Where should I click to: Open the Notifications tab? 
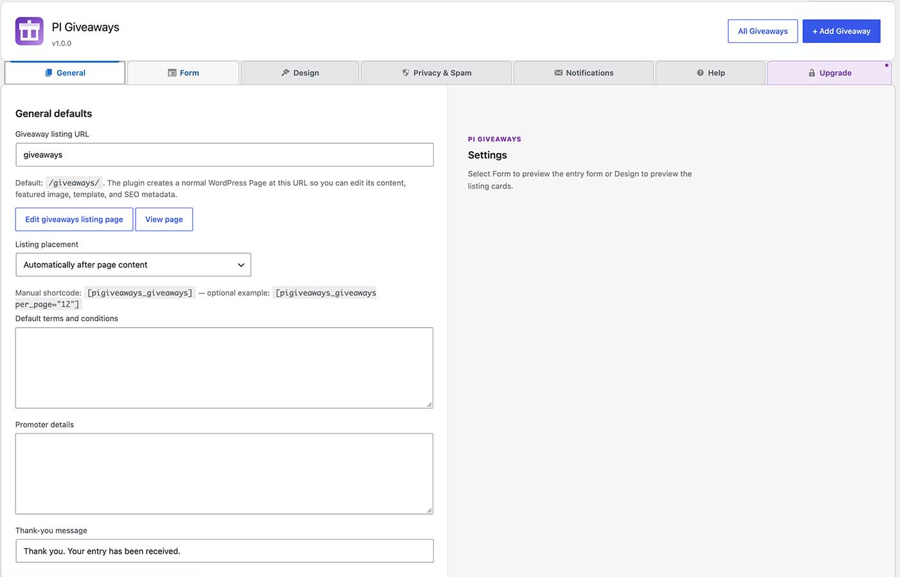coord(584,73)
